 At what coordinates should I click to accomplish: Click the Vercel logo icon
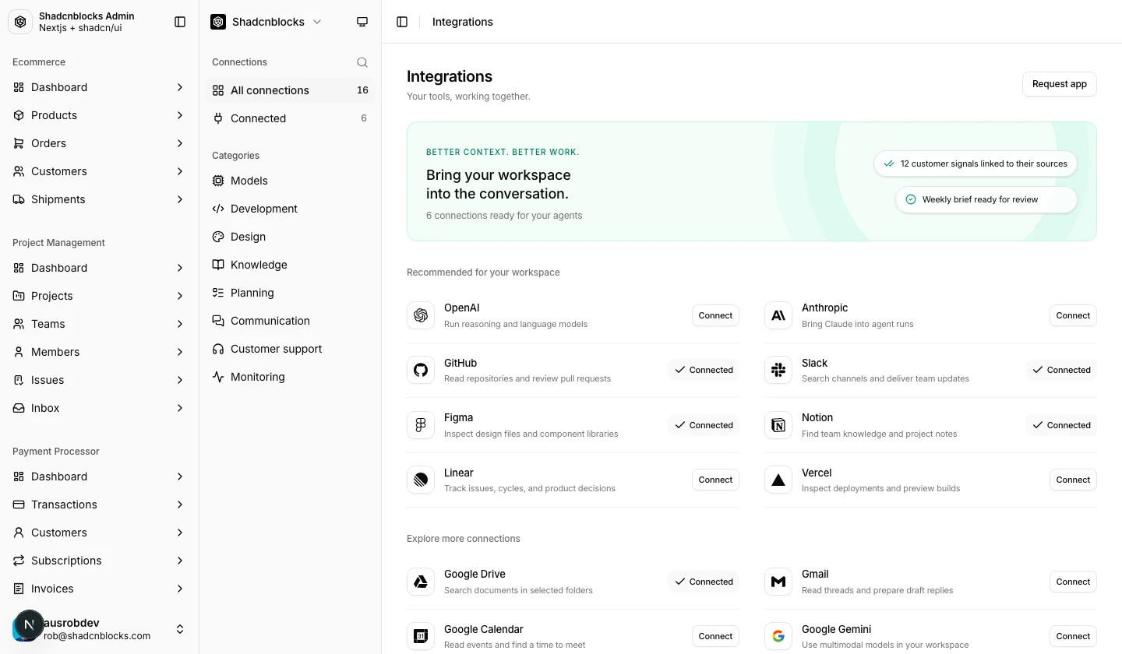[778, 480]
